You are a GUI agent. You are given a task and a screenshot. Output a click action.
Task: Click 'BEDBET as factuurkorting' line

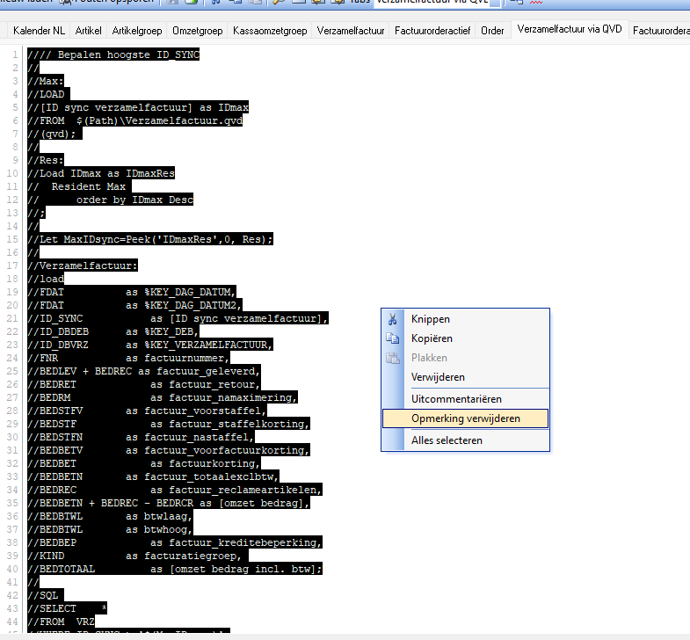144,464
